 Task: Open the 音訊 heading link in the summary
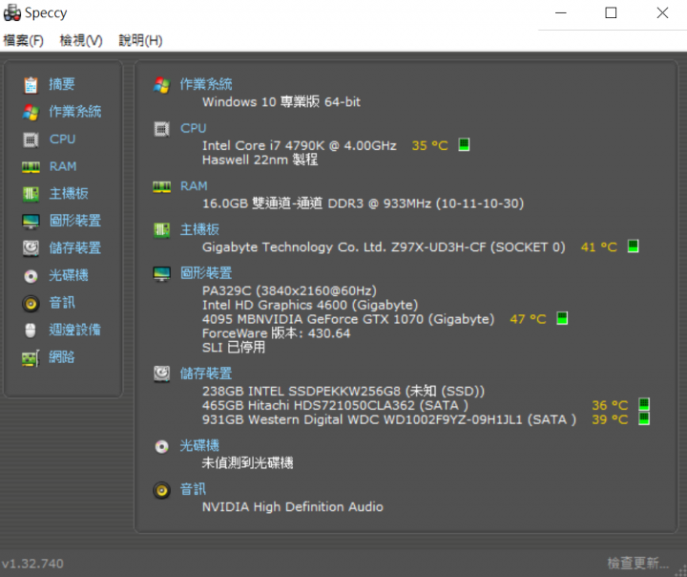(x=193, y=490)
